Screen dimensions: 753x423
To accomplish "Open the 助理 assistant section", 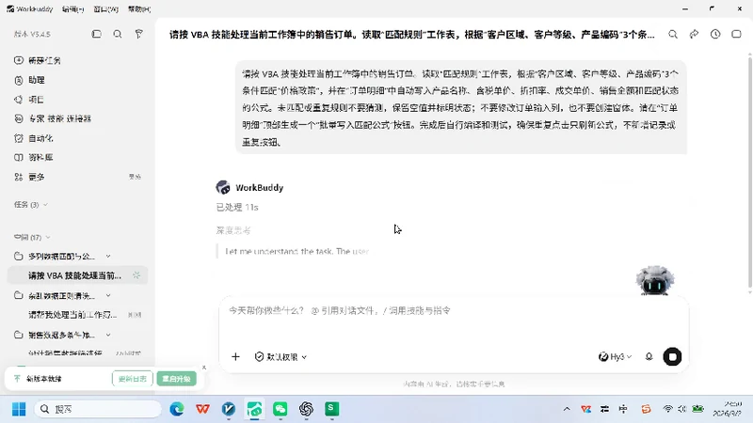I will coord(29,80).
